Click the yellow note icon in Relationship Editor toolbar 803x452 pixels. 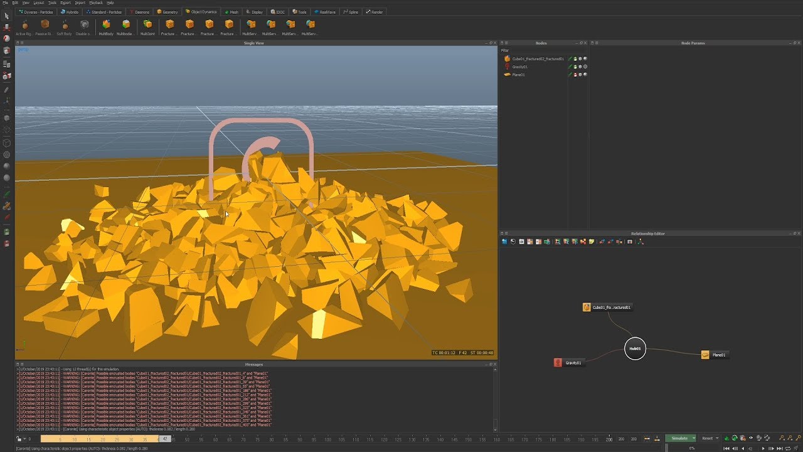592,241
